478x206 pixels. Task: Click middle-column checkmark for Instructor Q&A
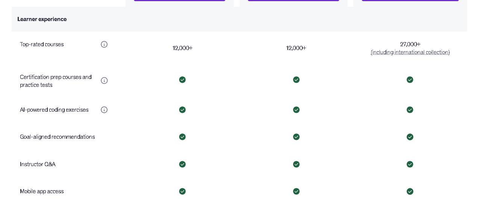click(296, 164)
